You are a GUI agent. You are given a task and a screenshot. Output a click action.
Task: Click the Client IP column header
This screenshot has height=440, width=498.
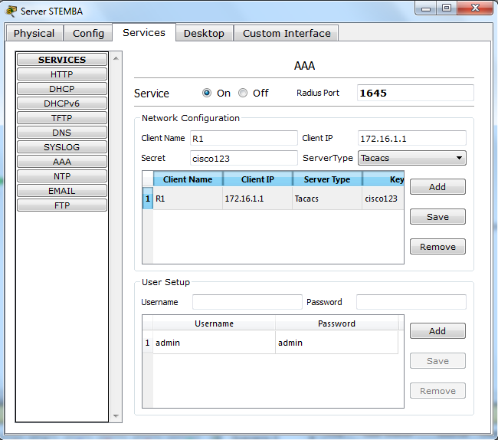coord(257,179)
